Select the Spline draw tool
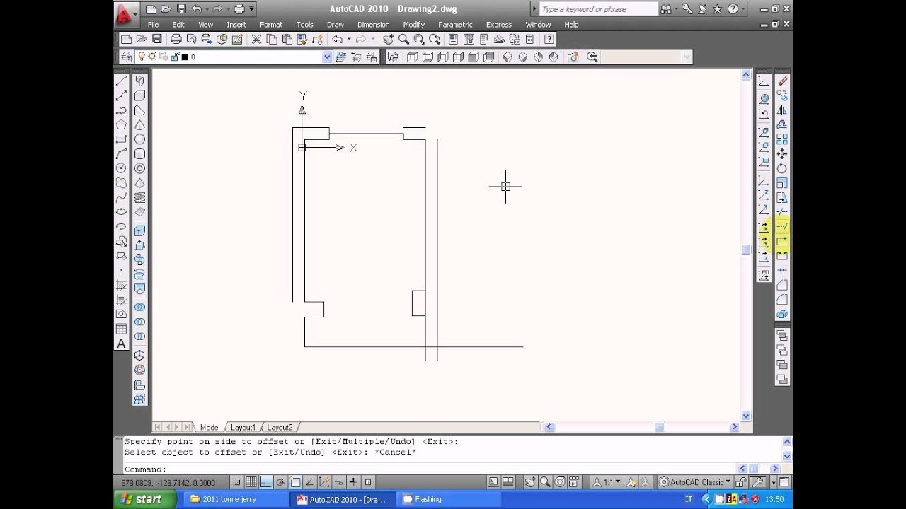 click(121, 197)
